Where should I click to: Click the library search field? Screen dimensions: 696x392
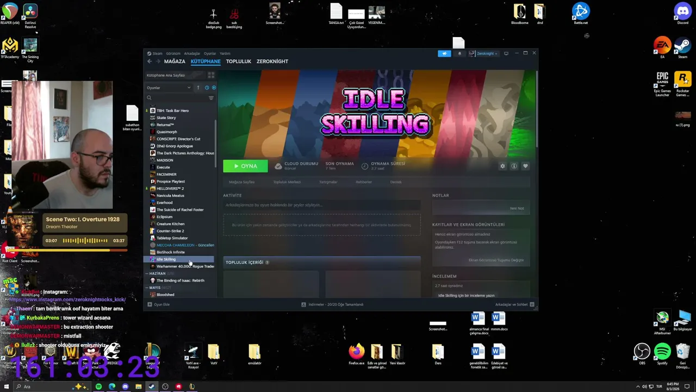click(x=177, y=98)
